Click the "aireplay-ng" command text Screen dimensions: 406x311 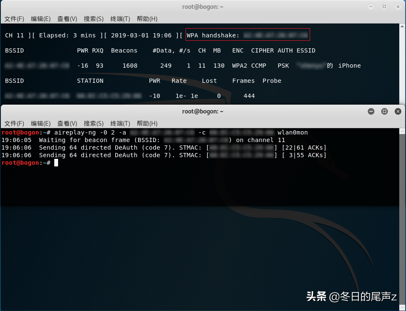(75, 132)
